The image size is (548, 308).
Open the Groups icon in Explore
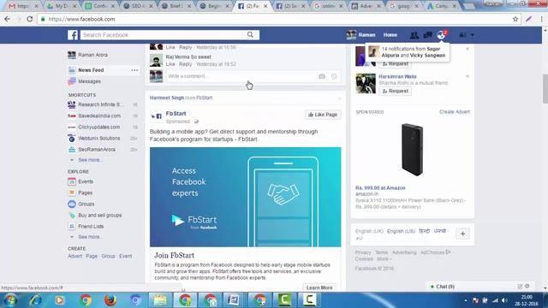[x=72, y=204]
